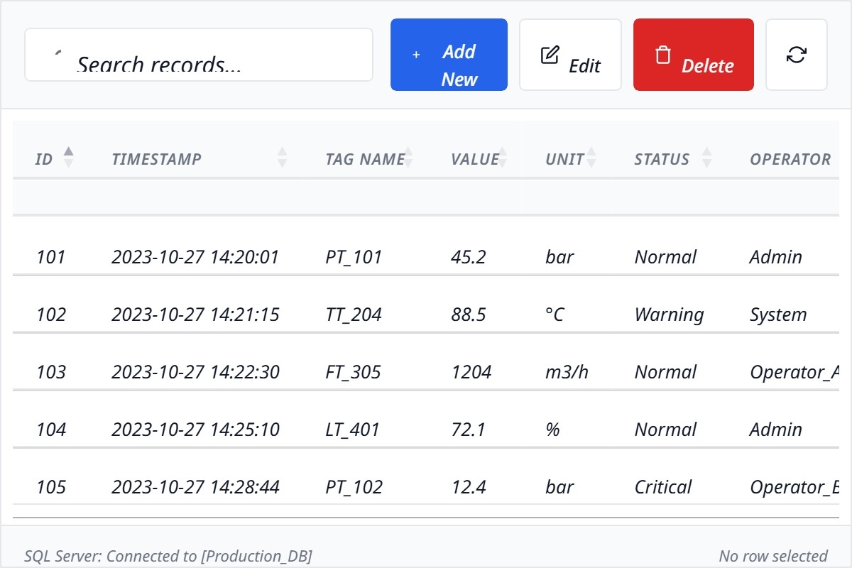Click tag name PT_101

(354, 257)
